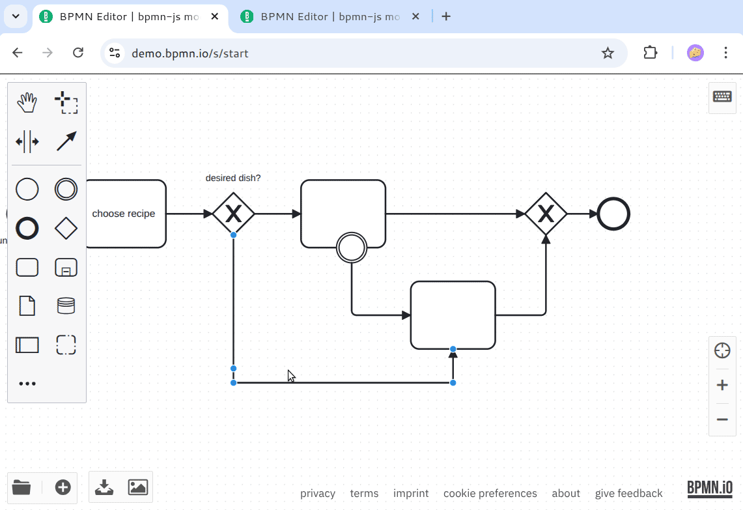Activate the create/remove space tool
Screen dimensions: 743x510
click(x=27, y=141)
